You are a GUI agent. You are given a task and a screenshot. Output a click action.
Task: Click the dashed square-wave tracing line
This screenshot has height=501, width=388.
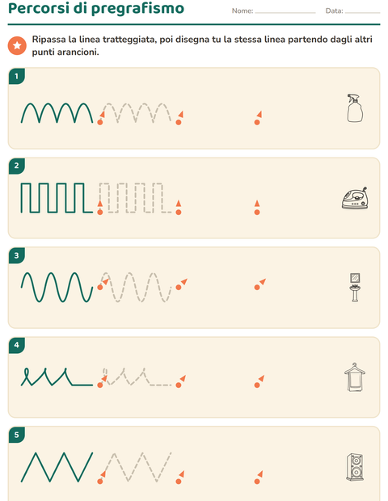(x=136, y=198)
